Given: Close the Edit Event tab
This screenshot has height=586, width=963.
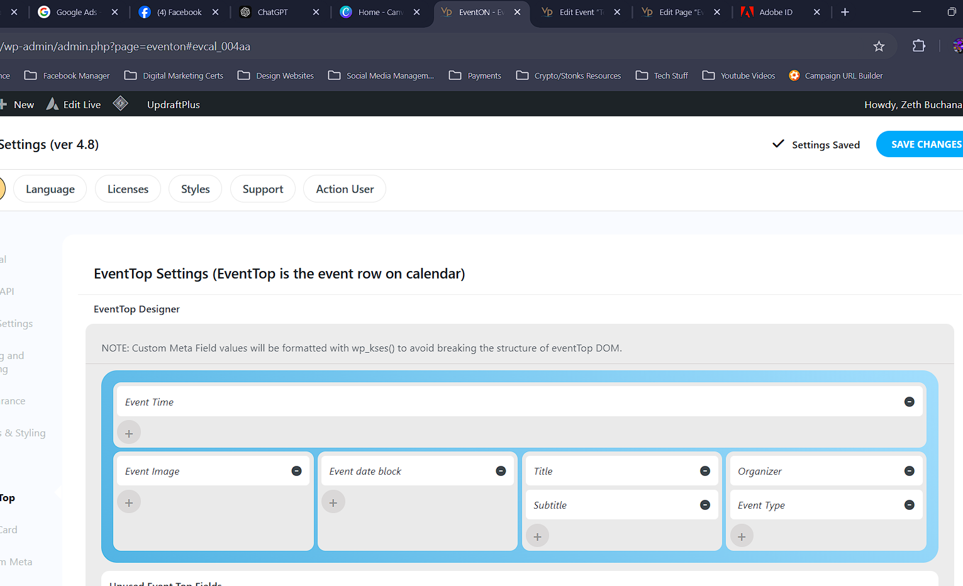Looking at the screenshot, I should tap(617, 12).
